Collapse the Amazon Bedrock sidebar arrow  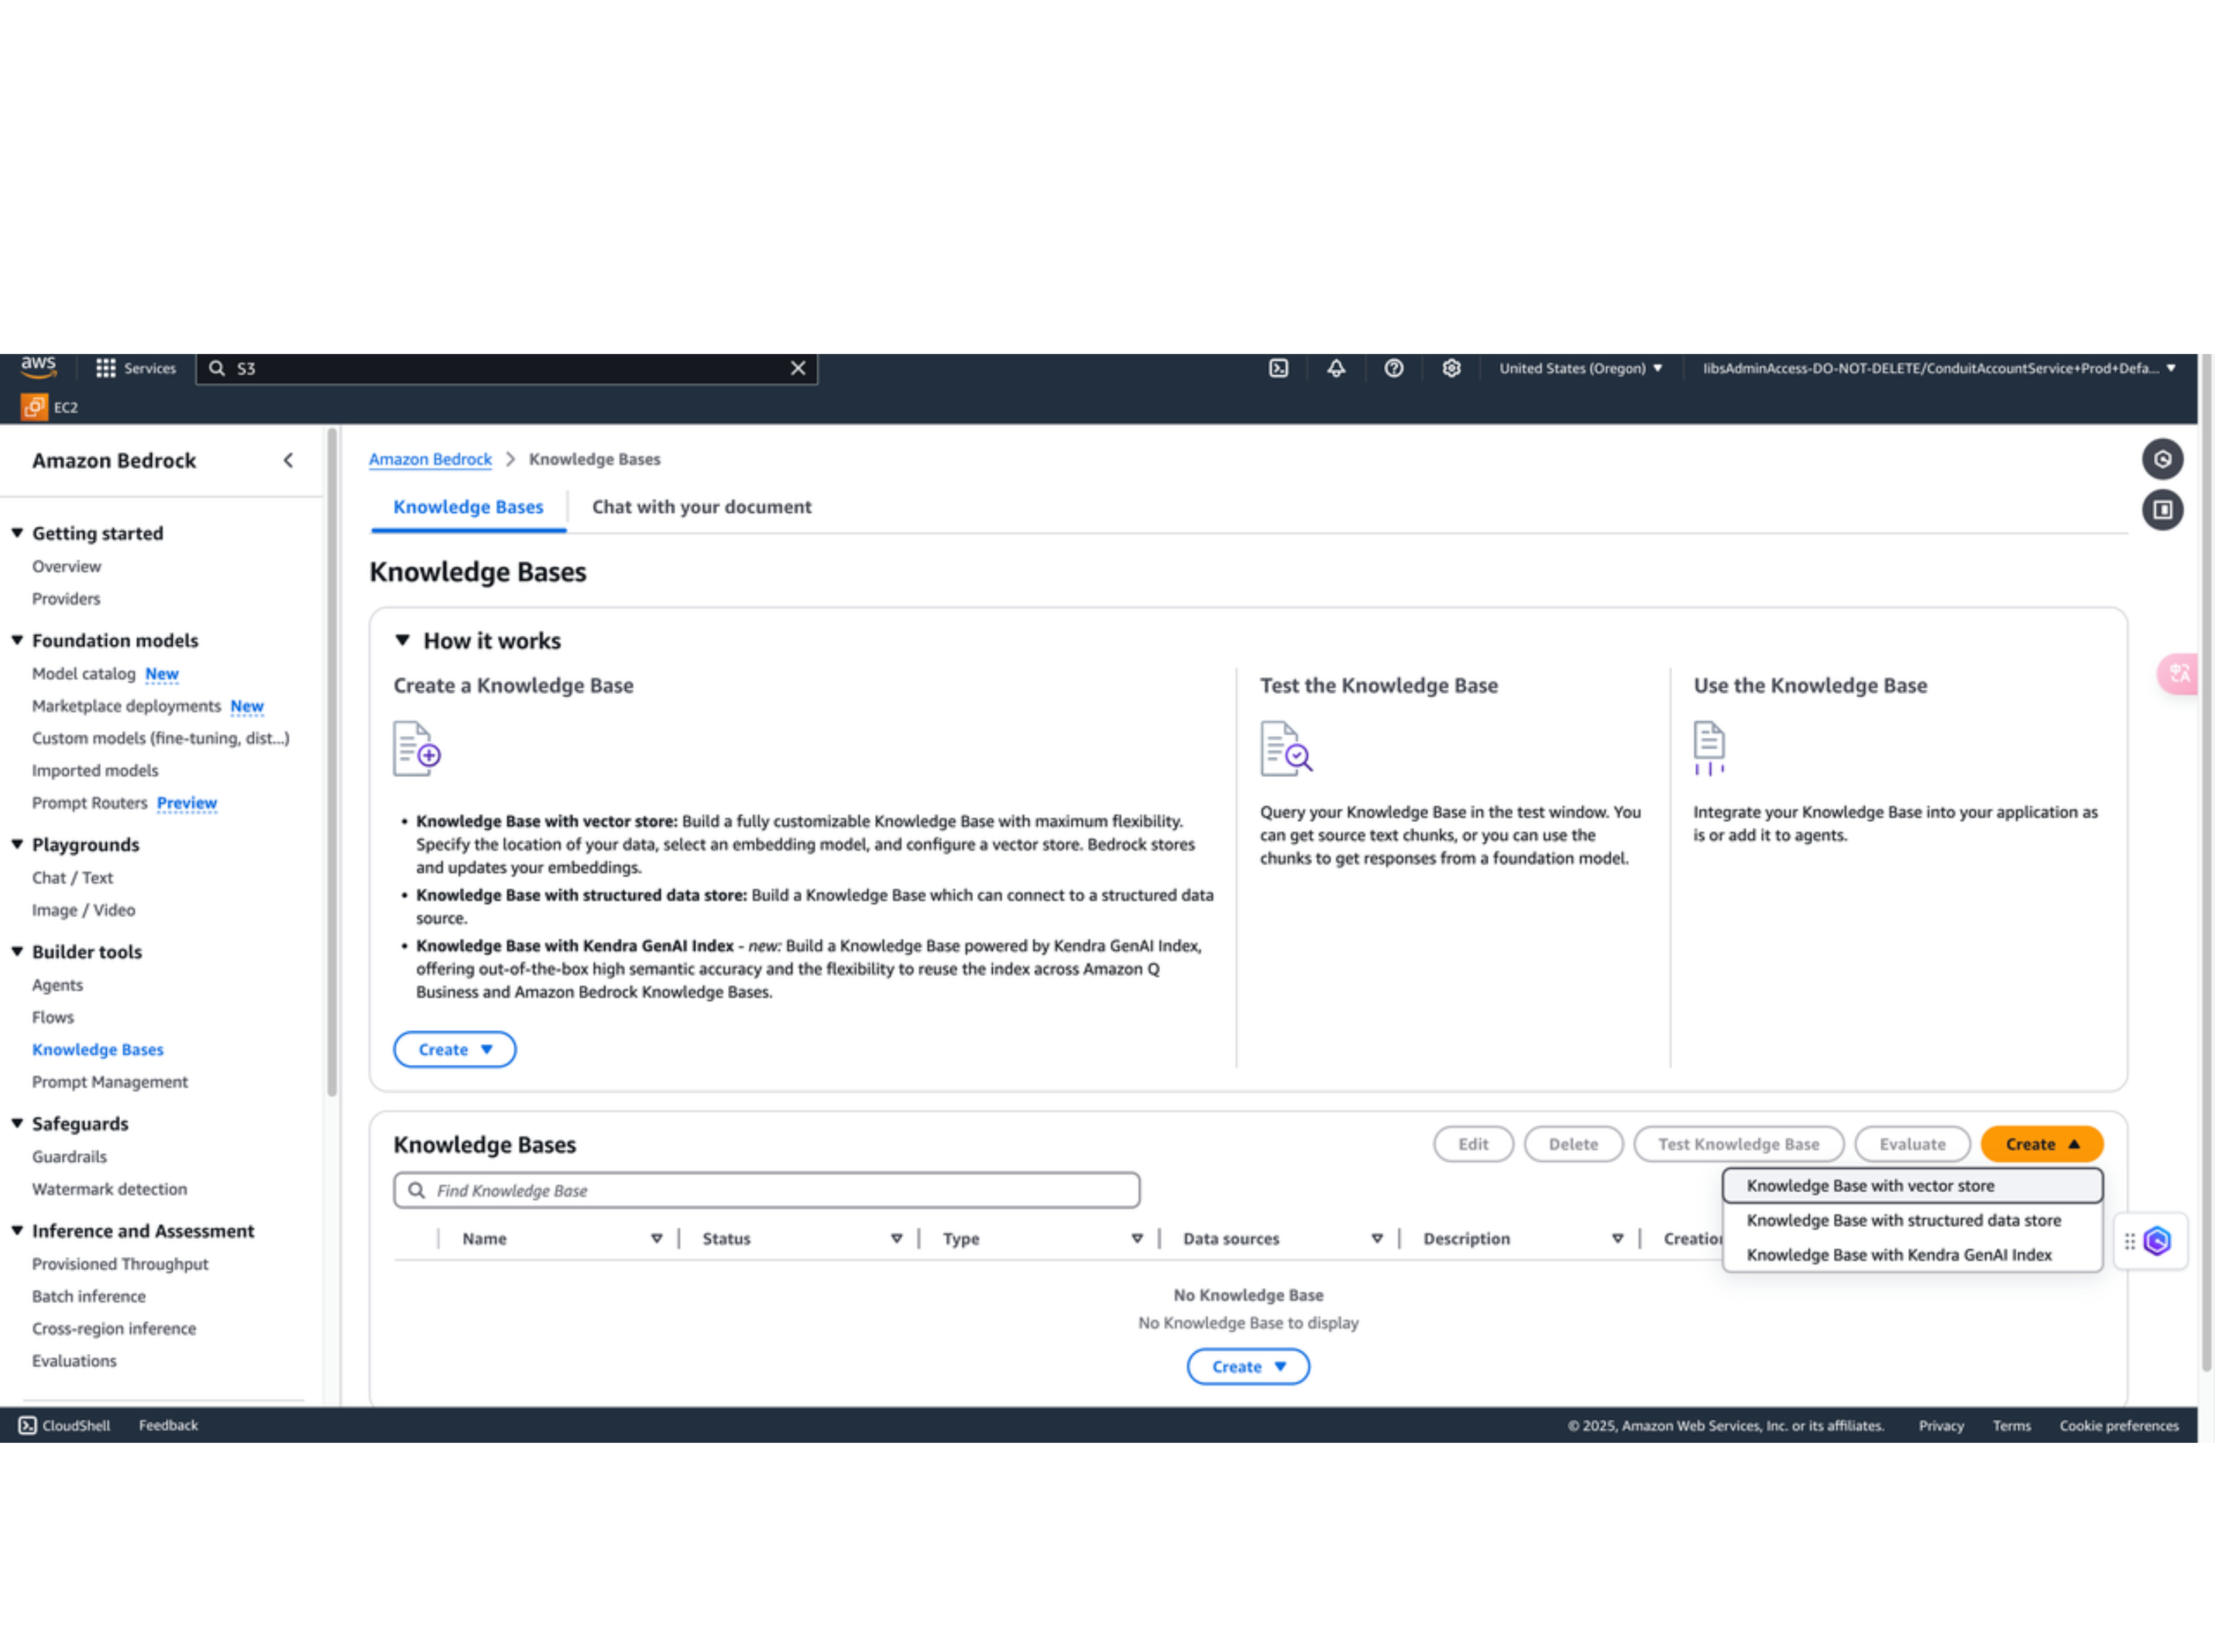pyautogui.click(x=288, y=460)
